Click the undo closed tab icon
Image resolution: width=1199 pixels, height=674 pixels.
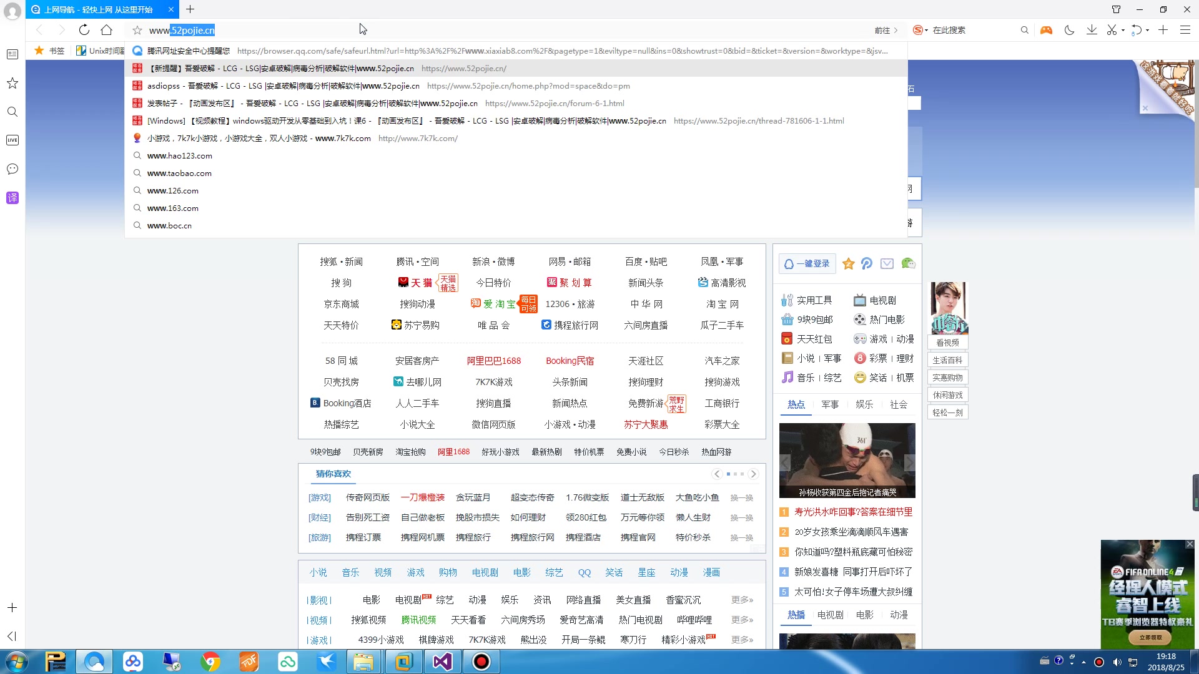tap(1137, 30)
